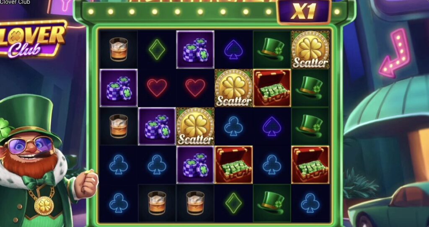Tap the purple spade in the third row
429x227 pixels.
coord(271,126)
